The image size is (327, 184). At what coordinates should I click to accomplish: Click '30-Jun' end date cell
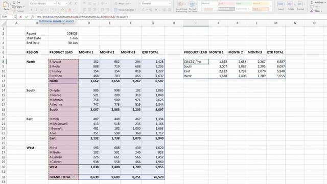[x=63, y=43]
